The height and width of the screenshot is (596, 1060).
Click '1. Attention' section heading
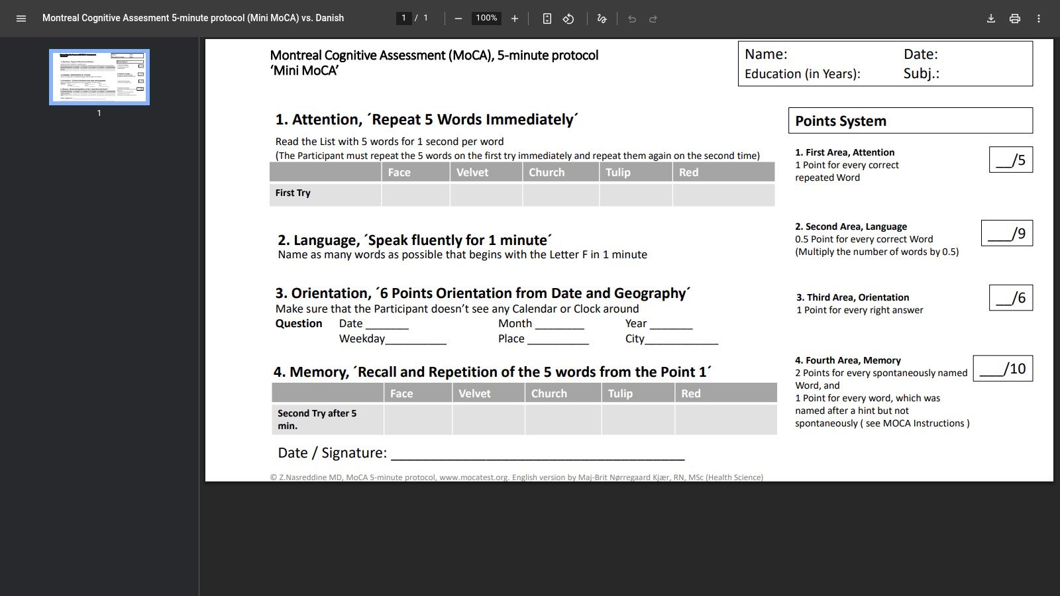(x=427, y=119)
